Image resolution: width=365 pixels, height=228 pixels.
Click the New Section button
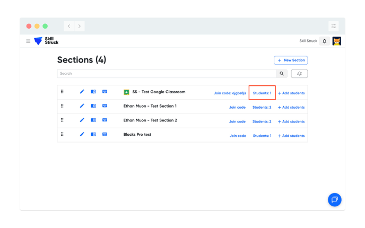point(291,60)
